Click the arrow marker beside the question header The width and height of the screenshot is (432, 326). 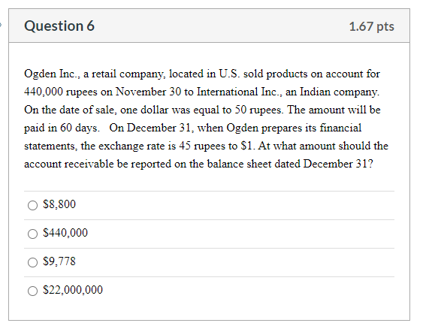(x=1, y=26)
